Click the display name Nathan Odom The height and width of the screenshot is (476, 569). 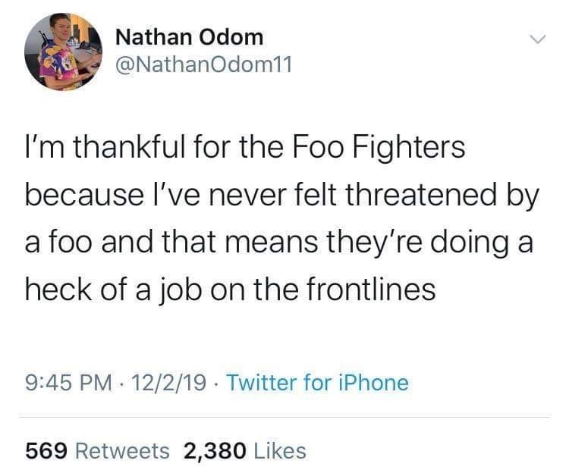coord(189,36)
